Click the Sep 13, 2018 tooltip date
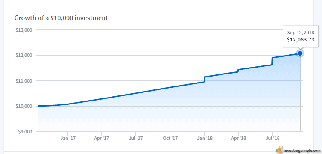The height and width of the screenshot is (154, 322). coord(301,33)
